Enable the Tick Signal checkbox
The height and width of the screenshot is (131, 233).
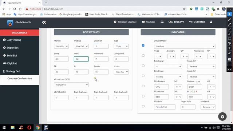click(143, 65)
